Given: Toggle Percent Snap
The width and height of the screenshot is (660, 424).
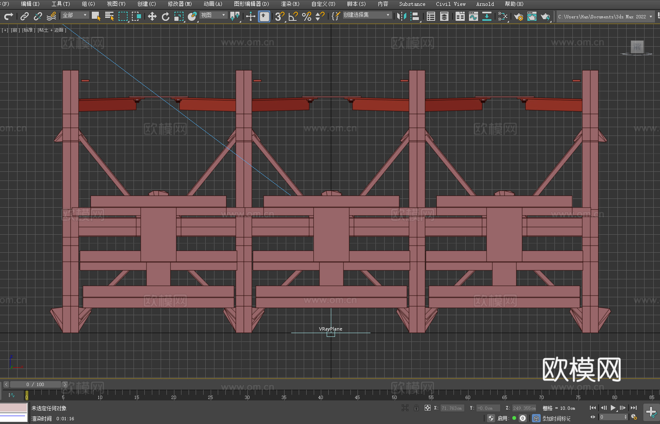Looking at the screenshot, I should [307, 16].
